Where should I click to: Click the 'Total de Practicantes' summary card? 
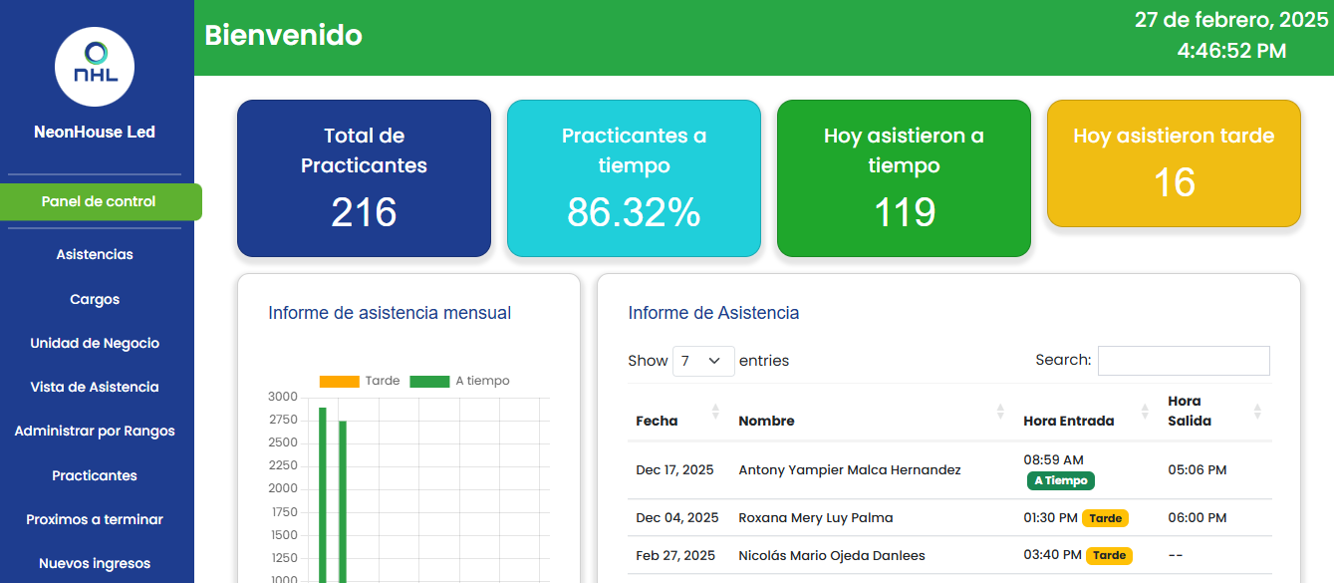coord(363,178)
